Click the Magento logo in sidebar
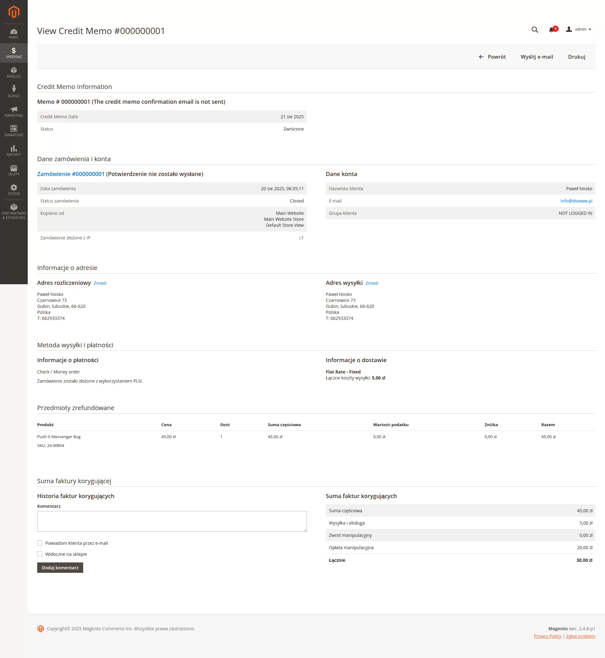 14,12
